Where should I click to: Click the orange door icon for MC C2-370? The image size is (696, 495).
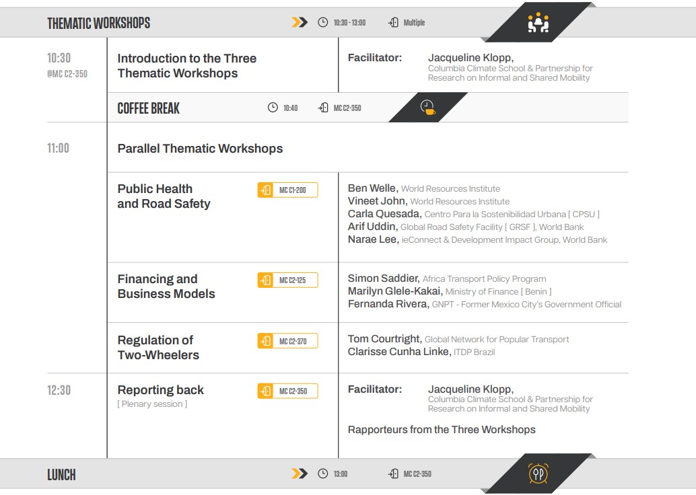265,341
